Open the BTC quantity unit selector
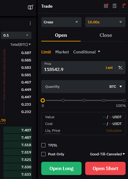This screenshot has height=179, width=128. [115, 87]
